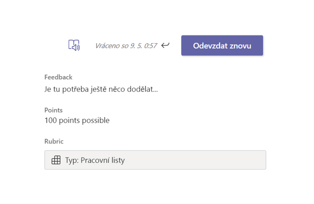
Task: Click the number 100 in points line
Action: (51, 120)
